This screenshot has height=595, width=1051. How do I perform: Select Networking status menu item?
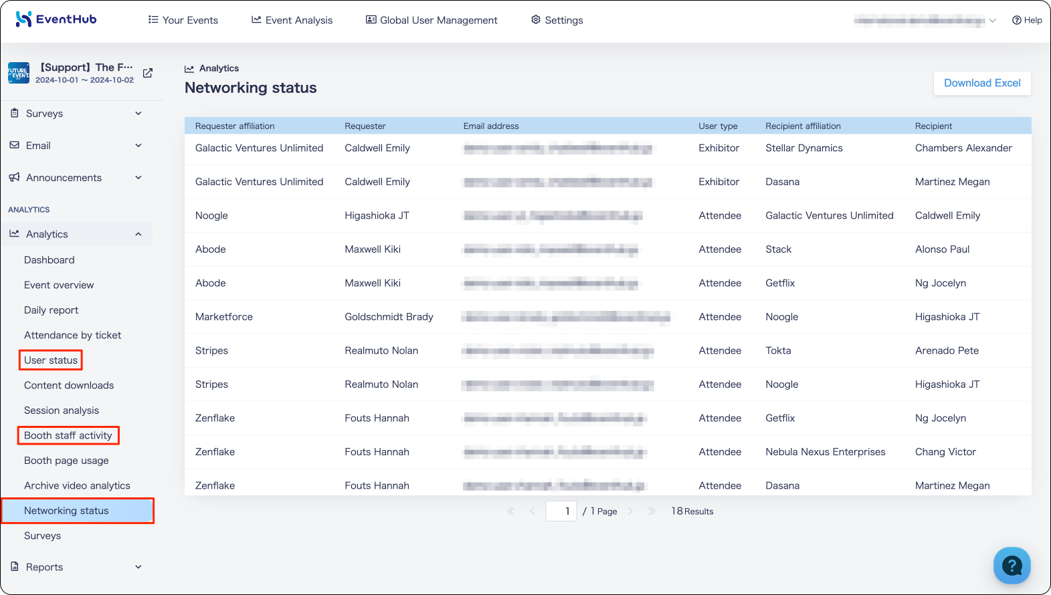[78, 511]
